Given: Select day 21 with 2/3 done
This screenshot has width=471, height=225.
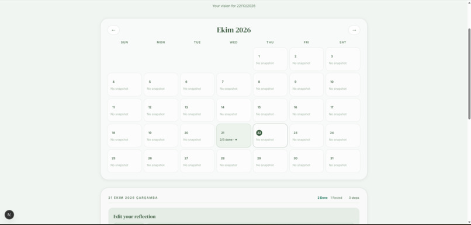Looking at the screenshot, I should coord(234,135).
